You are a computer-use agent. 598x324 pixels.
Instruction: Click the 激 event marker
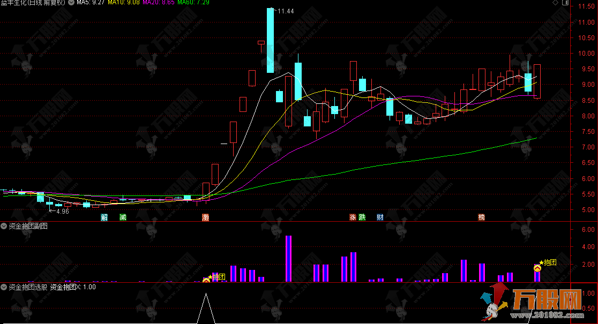pyautogui.click(x=206, y=217)
